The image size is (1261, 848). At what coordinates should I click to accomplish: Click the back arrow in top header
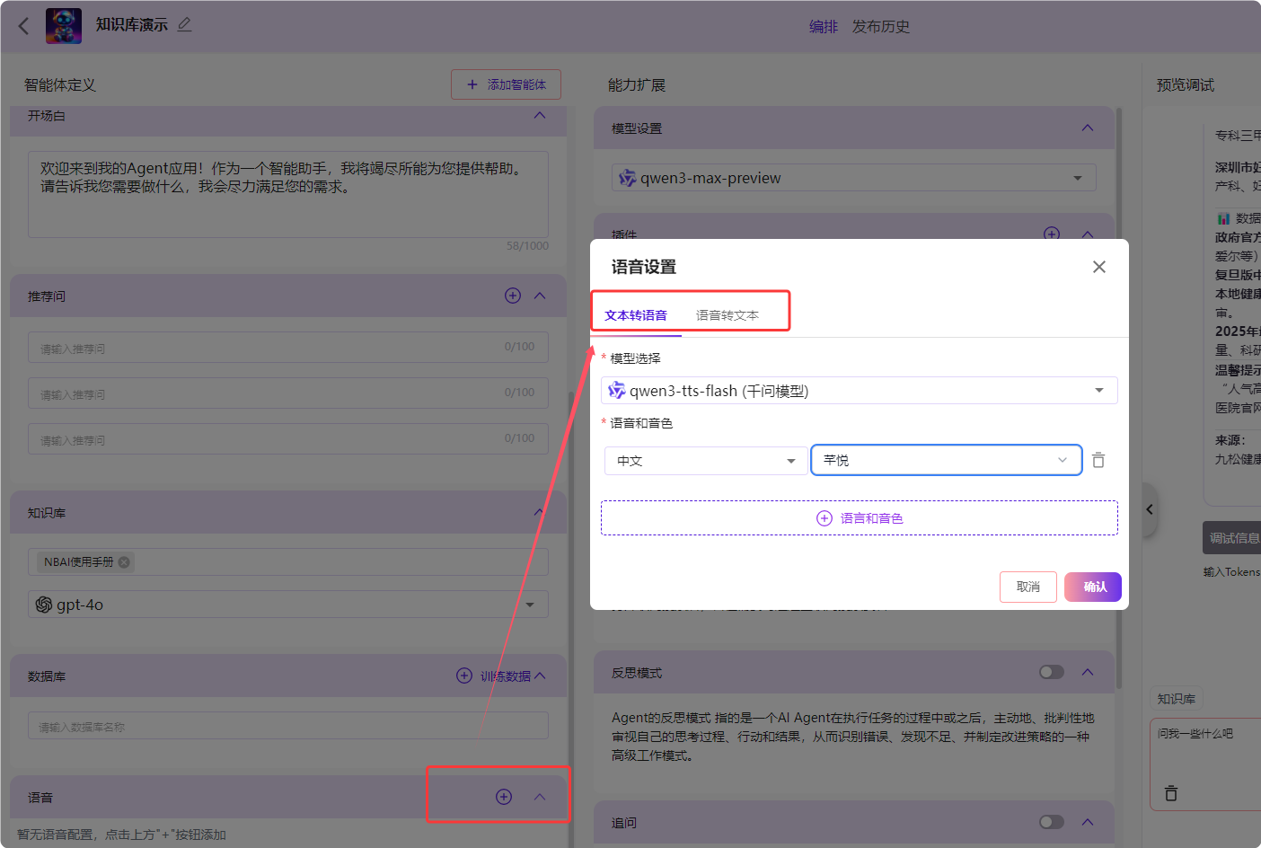click(24, 26)
